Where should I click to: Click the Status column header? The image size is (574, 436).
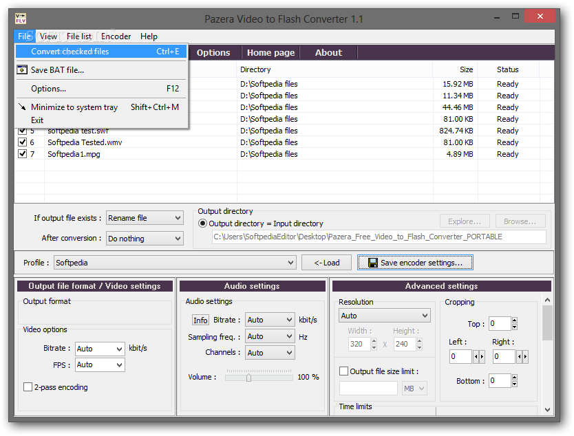pyautogui.click(x=508, y=69)
